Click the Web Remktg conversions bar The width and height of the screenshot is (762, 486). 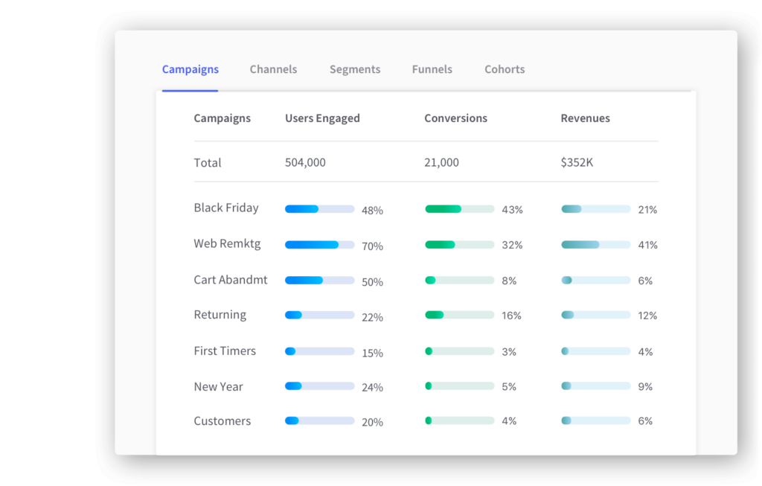(459, 245)
